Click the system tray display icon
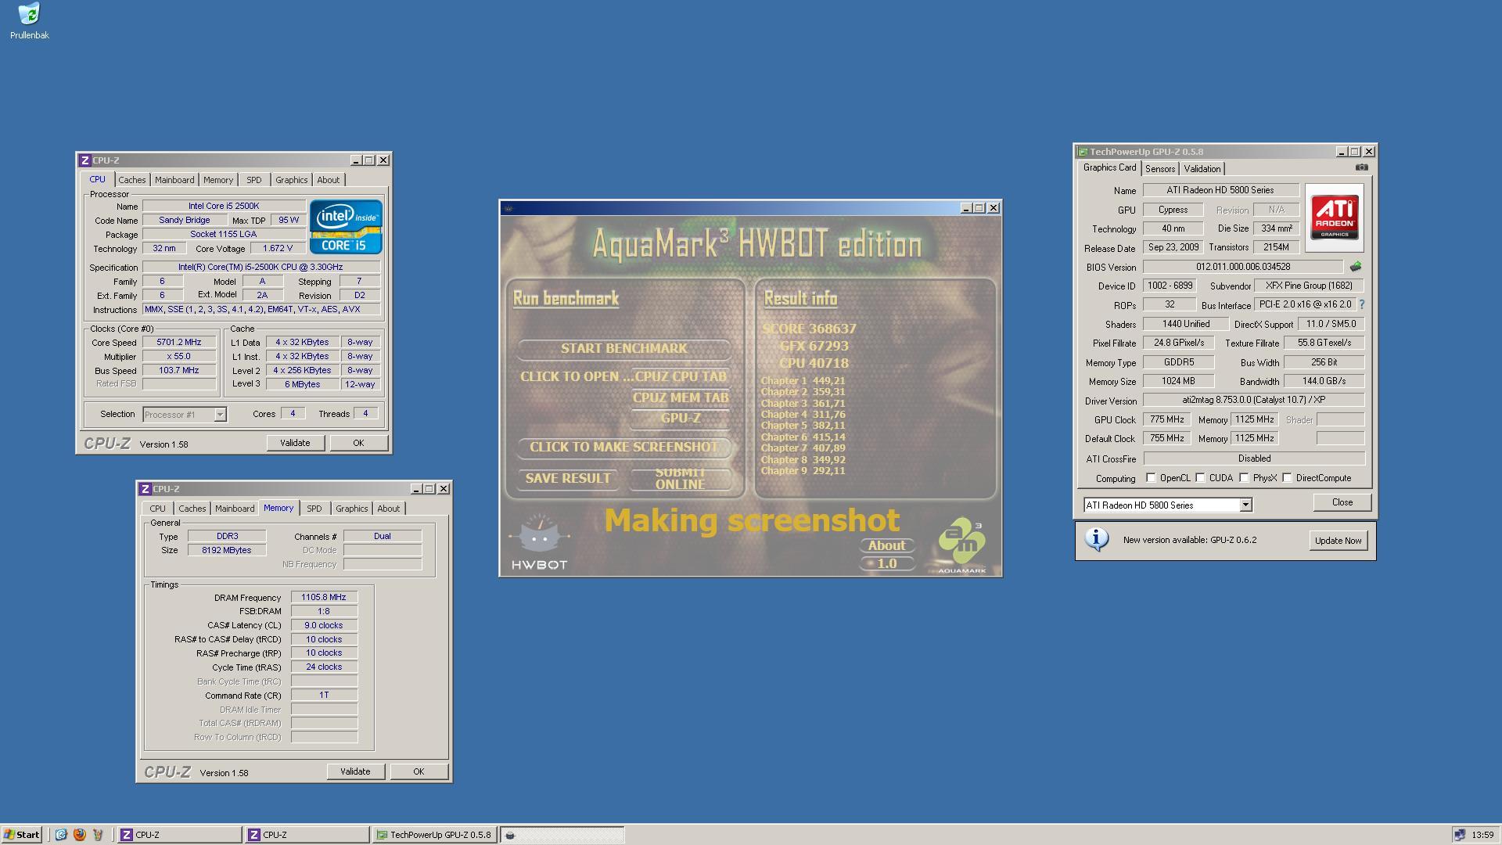This screenshot has width=1502, height=845. tap(1459, 835)
